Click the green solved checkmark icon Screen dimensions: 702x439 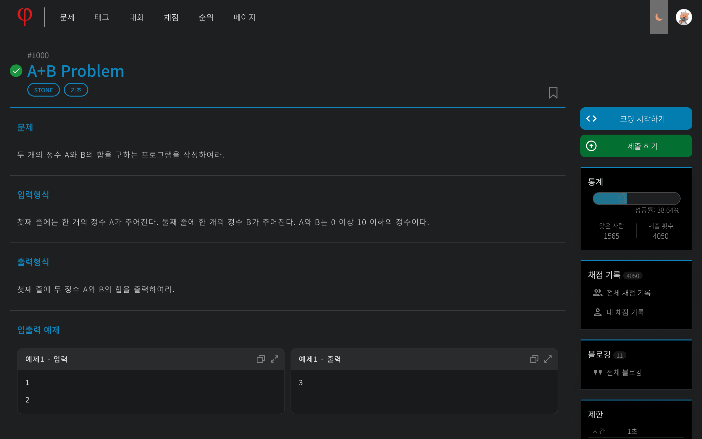pyautogui.click(x=16, y=71)
